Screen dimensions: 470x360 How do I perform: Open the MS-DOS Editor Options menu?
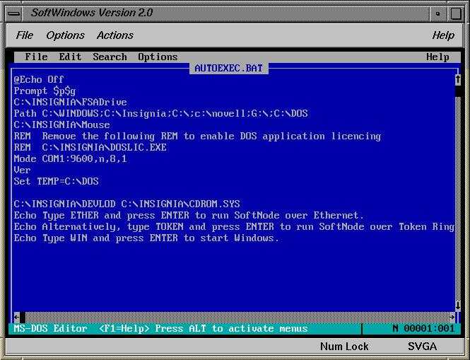[x=158, y=57]
